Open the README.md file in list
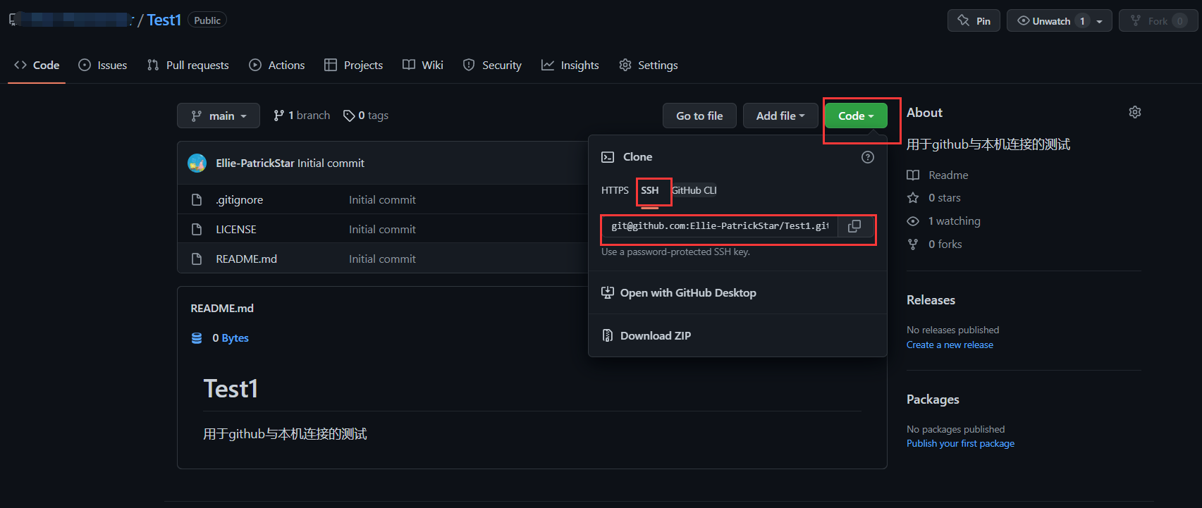 [247, 259]
